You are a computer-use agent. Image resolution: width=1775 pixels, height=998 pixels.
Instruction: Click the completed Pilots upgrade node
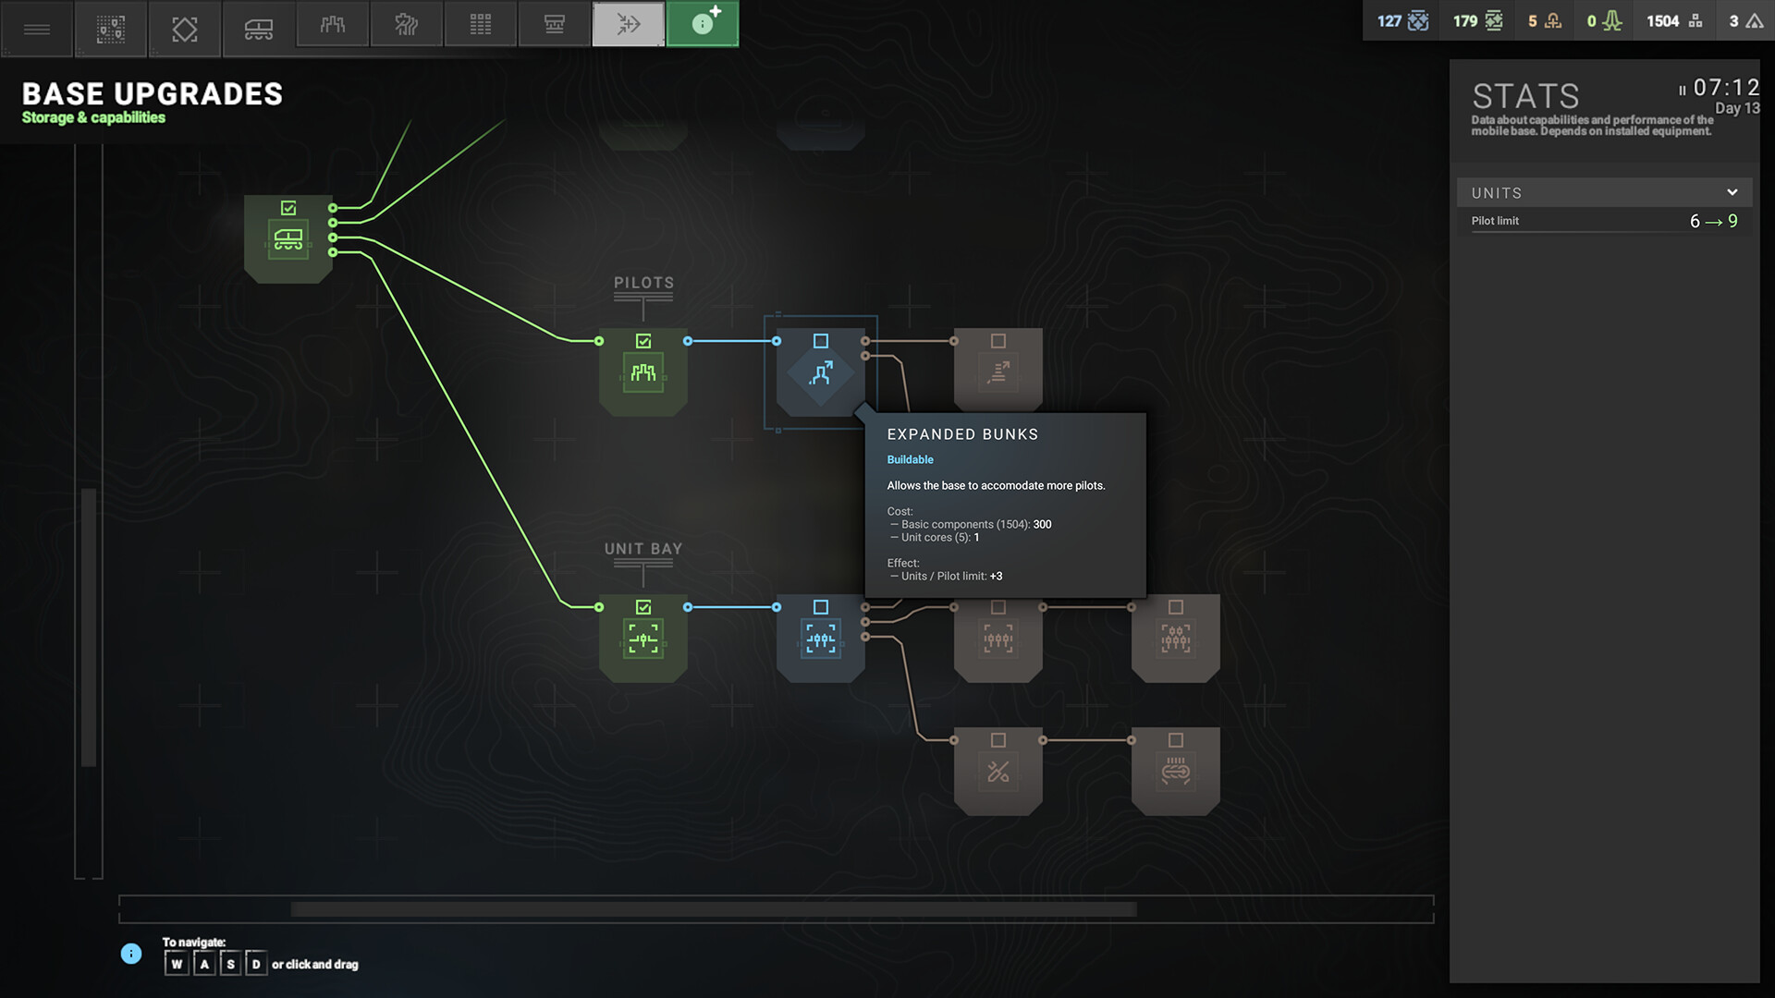(643, 374)
